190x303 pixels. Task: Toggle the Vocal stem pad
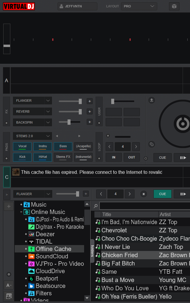click(22, 147)
